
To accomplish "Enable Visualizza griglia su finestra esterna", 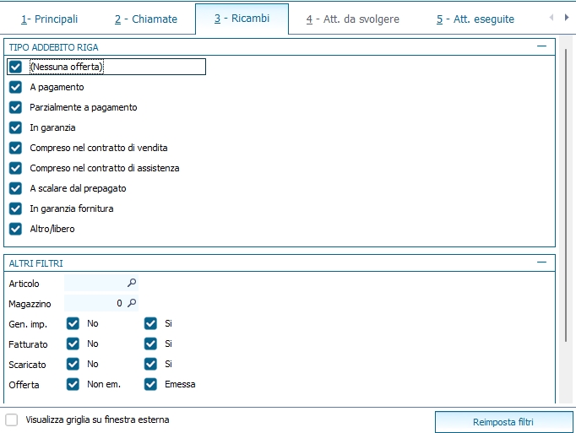I will [x=12, y=419].
